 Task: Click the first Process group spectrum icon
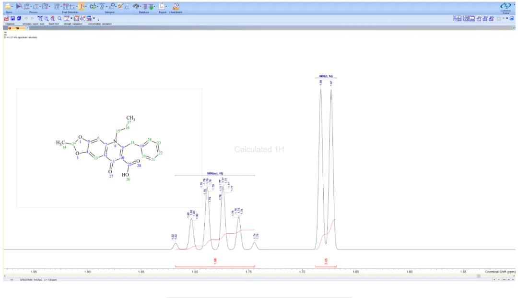[x=20, y=6]
